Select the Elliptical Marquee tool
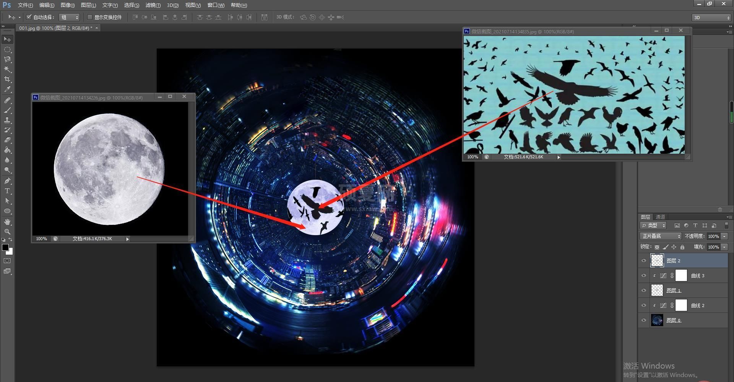 pos(7,49)
